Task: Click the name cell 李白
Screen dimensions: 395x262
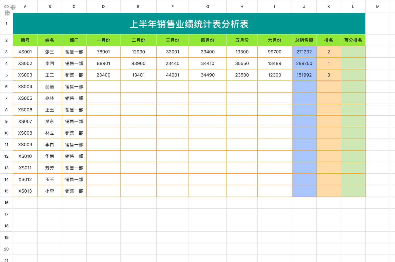Action: 49,145
